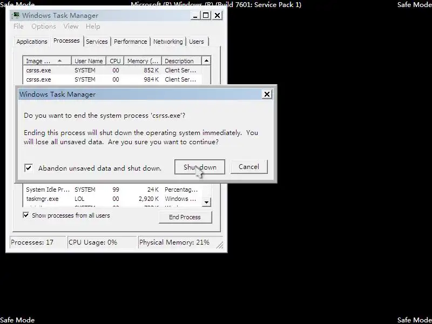
Task: Select the csrss.exe row with 852 K
Action: (x=113, y=70)
